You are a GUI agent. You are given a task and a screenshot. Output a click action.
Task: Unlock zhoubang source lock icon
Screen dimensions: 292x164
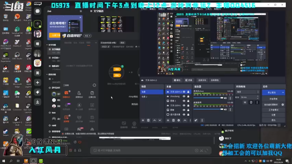(x=188, y=96)
